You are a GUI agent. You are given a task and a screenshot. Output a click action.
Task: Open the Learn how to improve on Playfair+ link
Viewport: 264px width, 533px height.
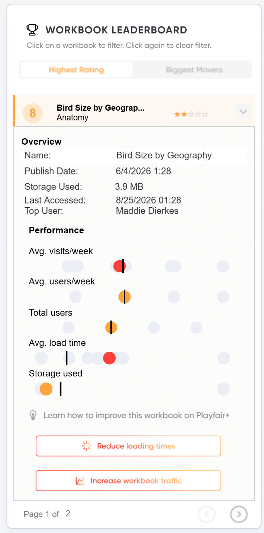click(136, 415)
